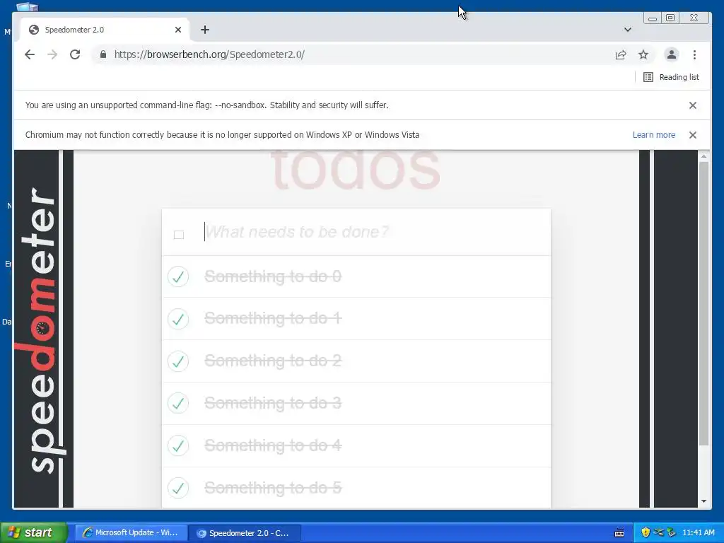Screen dimensions: 724x543
Task: Click the 'Something to do 3' label
Action: [273, 404]
